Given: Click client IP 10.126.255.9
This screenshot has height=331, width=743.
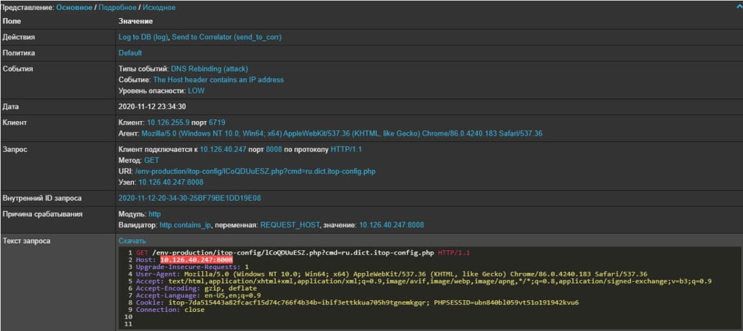Looking at the screenshot, I should click(x=167, y=122).
